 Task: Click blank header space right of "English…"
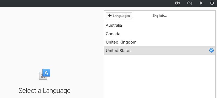pos(191,16)
